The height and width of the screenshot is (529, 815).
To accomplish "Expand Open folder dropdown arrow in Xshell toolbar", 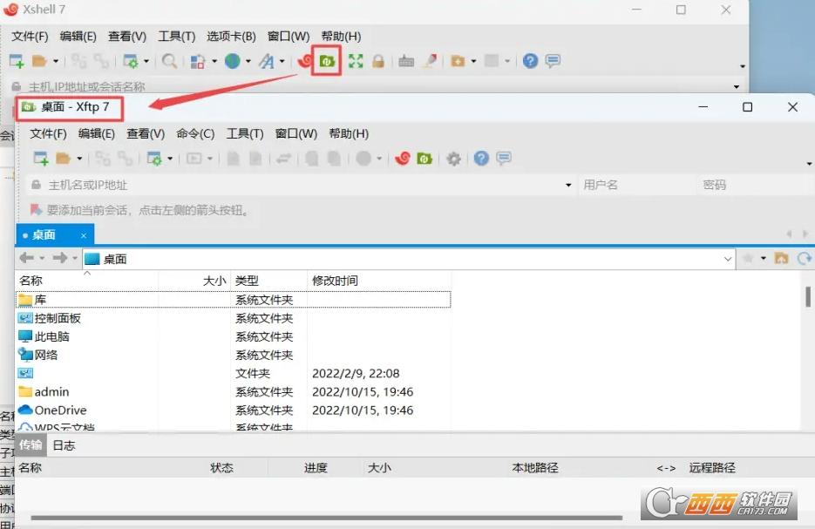I will point(55,61).
